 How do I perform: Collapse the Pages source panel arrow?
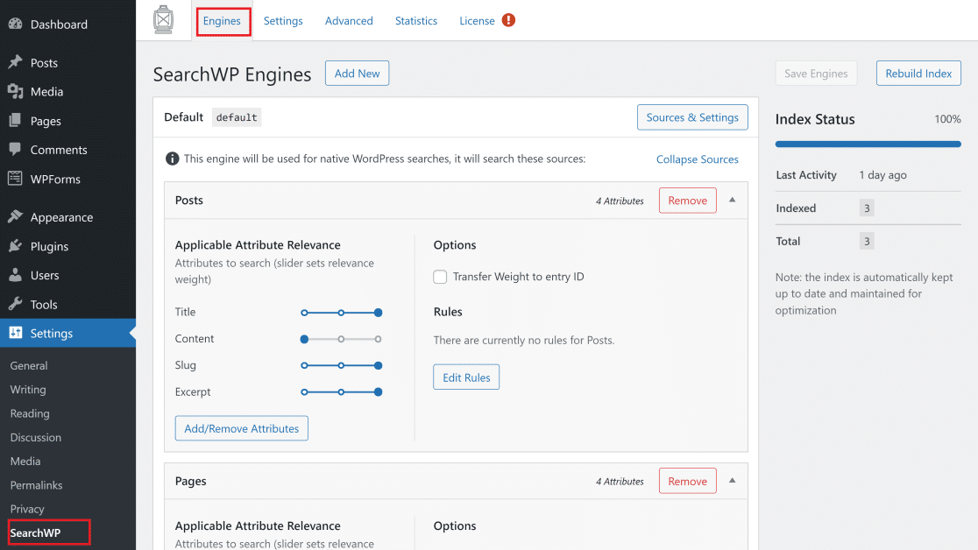point(733,481)
